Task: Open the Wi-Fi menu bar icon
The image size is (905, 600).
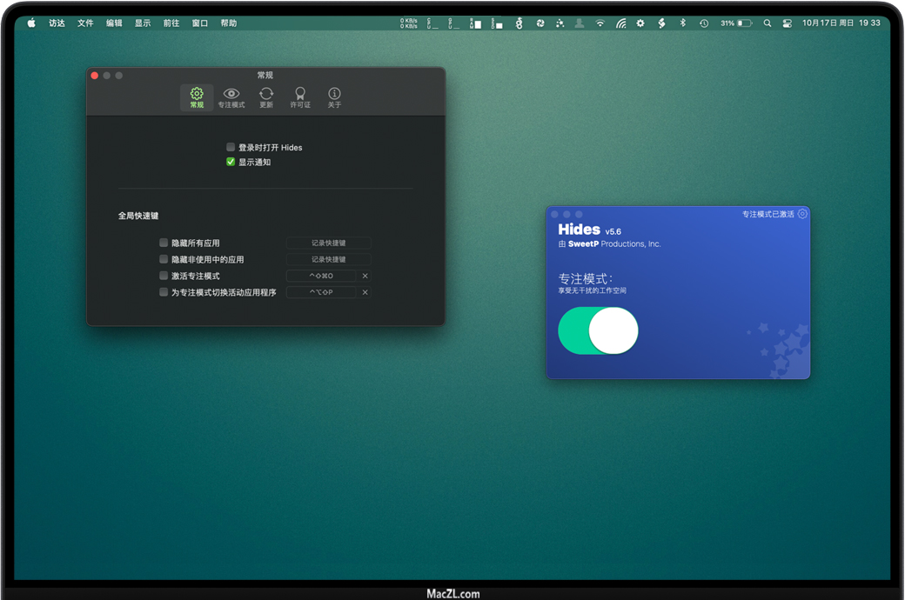Action: click(x=600, y=23)
